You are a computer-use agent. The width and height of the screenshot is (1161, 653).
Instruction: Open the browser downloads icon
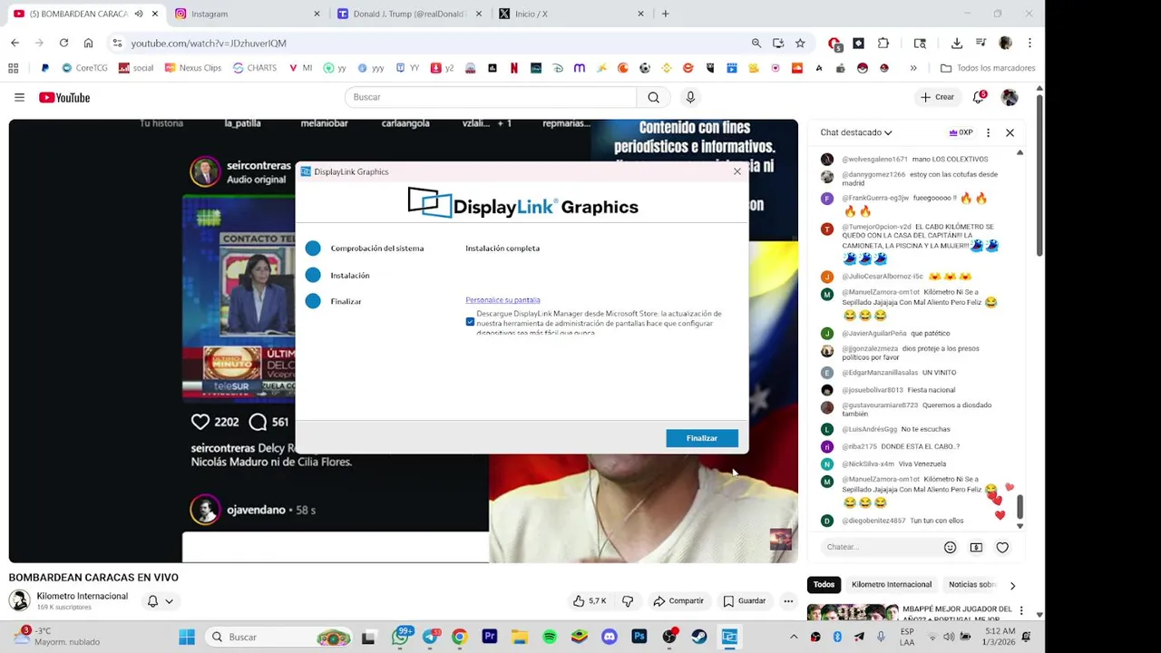(956, 43)
